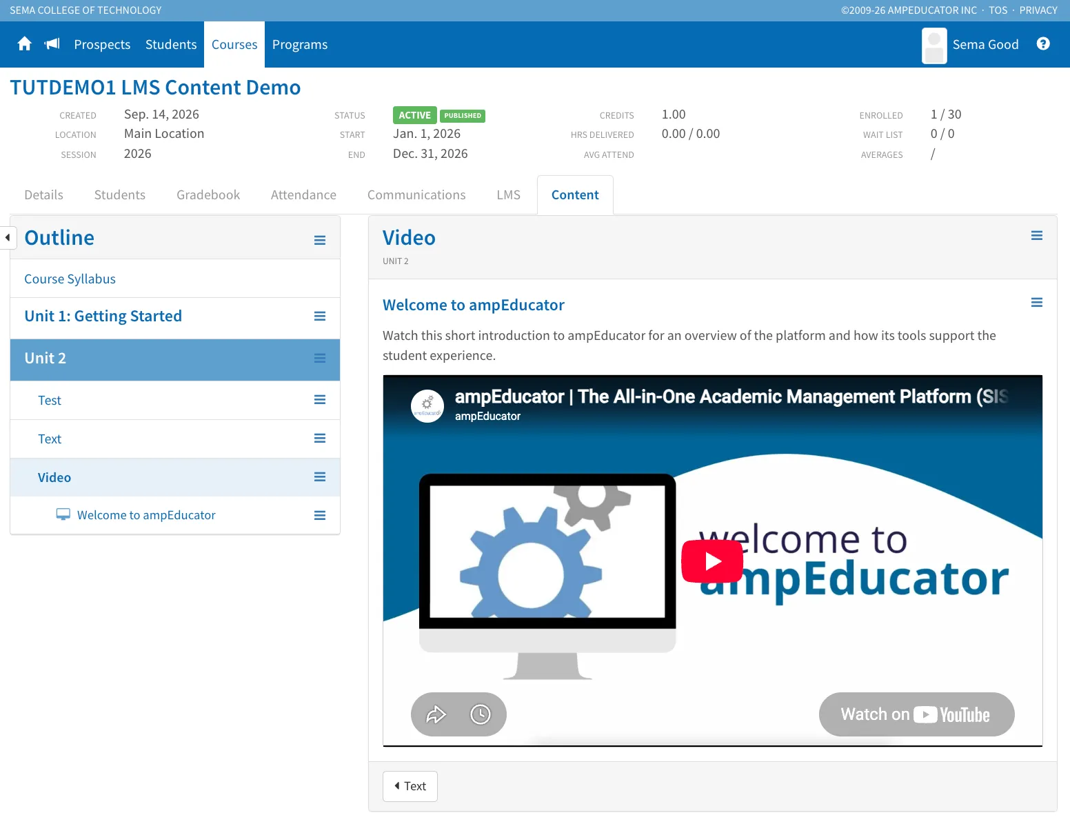Open Welcome to ampEducator outline row menu
The width and height of the screenshot is (1070, 833).
click(x=320, y=516)
